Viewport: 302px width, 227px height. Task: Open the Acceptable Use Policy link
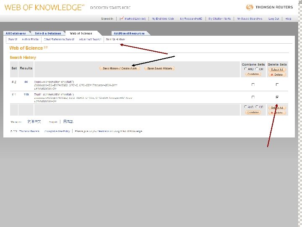pyautogui.click(x=57, y=131)
